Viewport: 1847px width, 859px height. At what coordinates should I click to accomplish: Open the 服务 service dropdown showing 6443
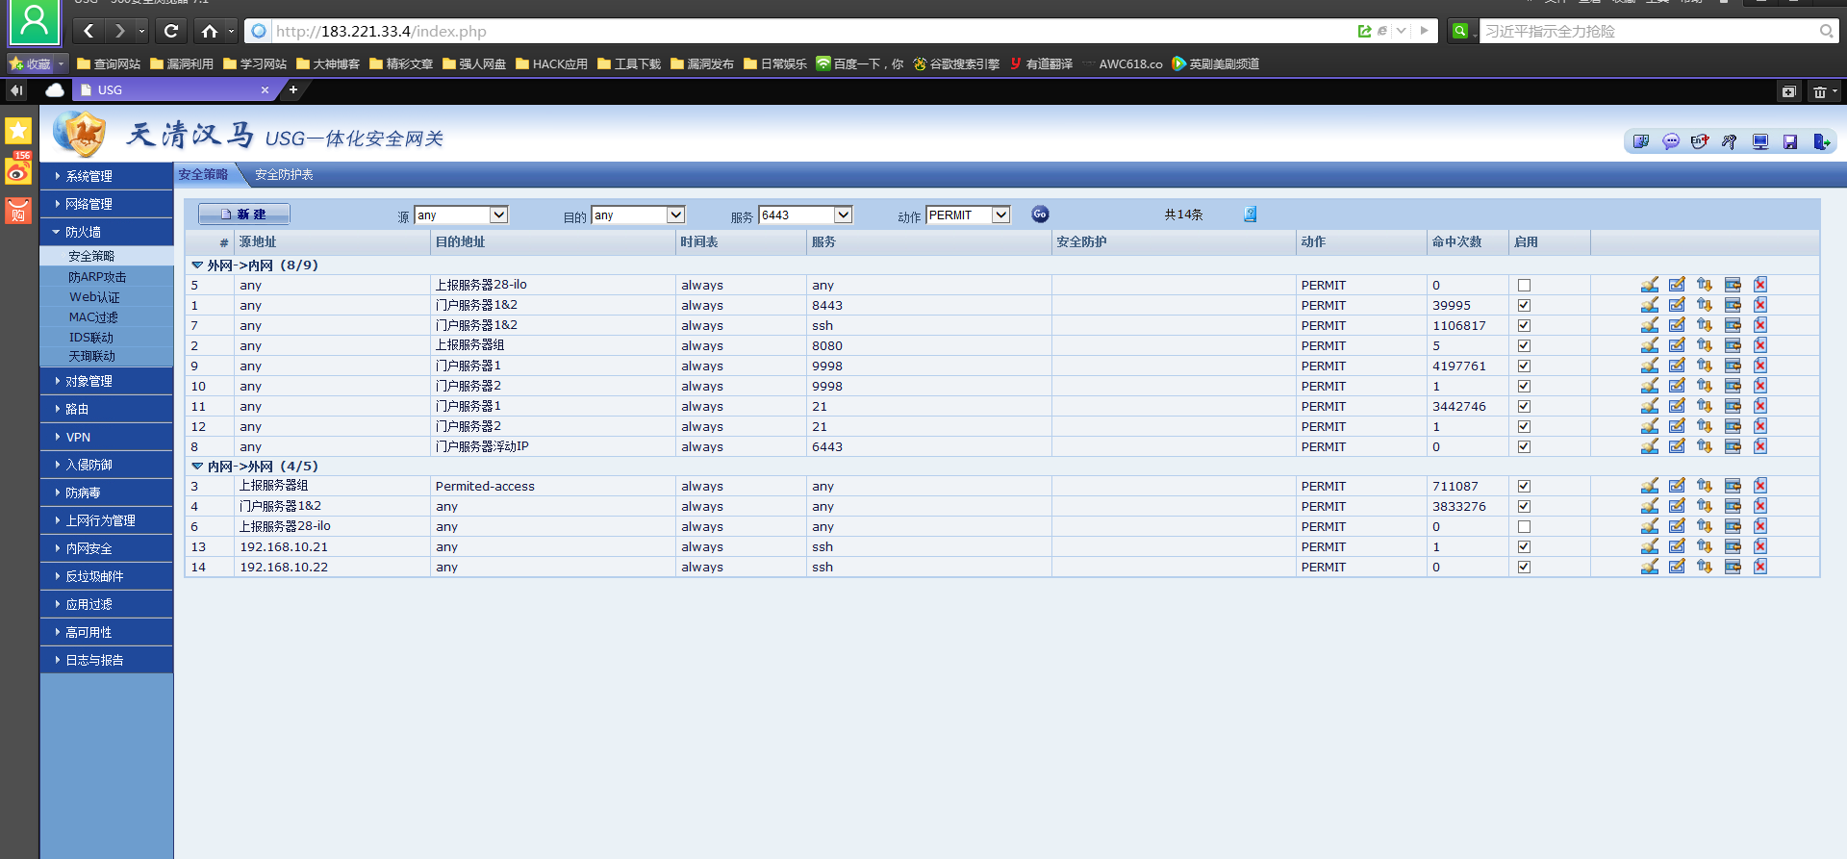(805, 215)
